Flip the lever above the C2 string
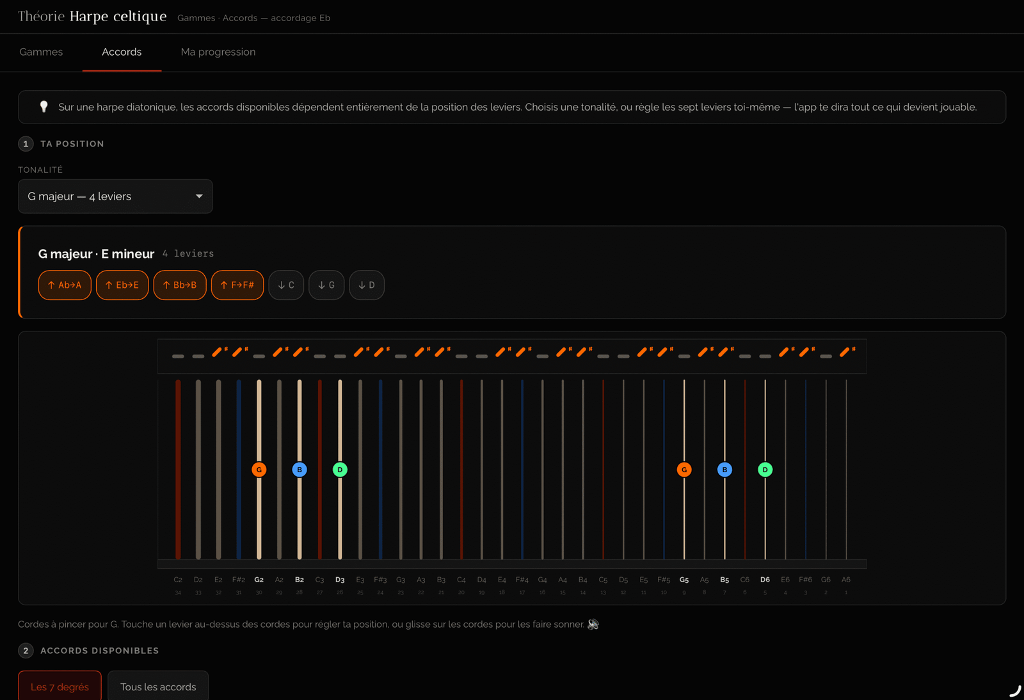Viewport: 1024px width, 700px height. pos(178,356)
